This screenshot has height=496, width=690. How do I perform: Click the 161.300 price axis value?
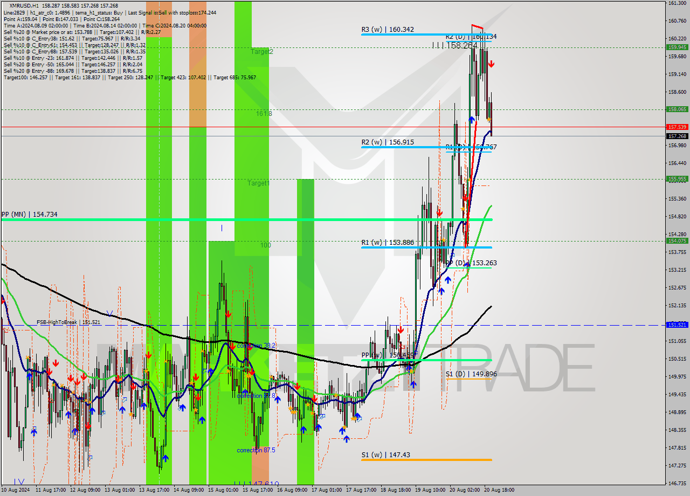click(x=677, y=3)
